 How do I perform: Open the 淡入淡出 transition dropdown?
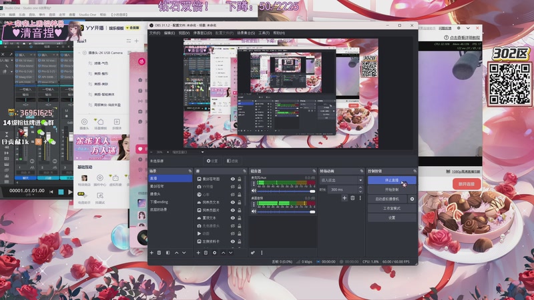click(x=342, y=180)
